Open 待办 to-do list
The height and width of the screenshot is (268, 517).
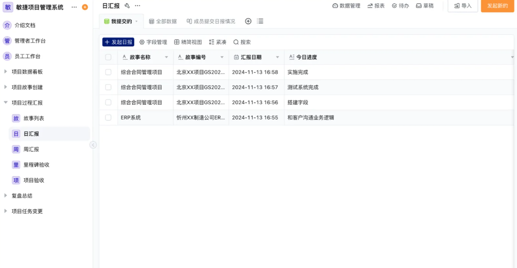pyautogui.click(x=400, y=6)
